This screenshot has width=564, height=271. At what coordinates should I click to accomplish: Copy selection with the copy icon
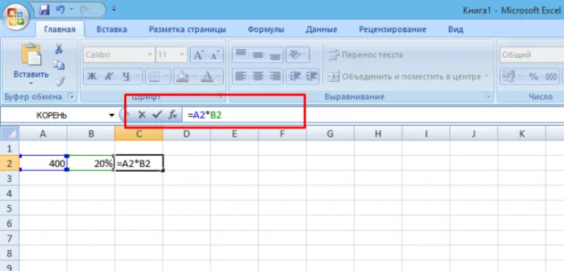(x=59, y=65)
